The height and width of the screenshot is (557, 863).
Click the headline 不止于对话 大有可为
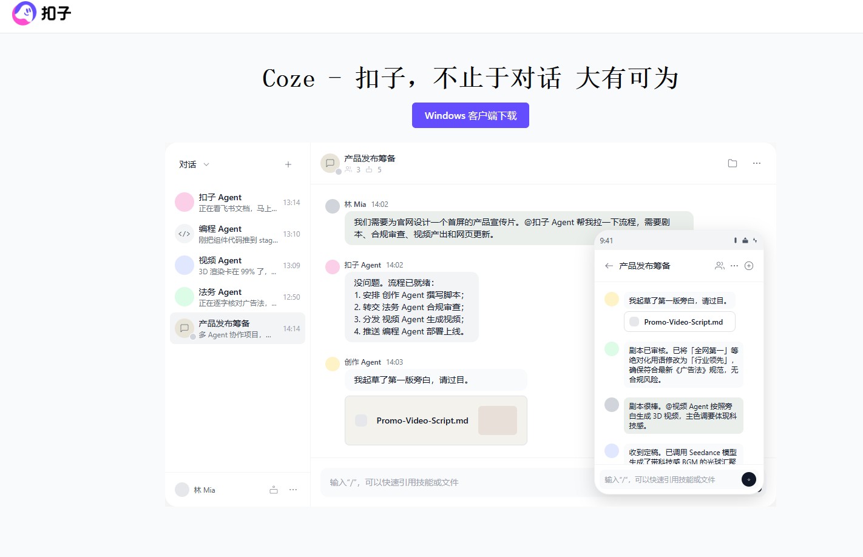pos(557,78)
